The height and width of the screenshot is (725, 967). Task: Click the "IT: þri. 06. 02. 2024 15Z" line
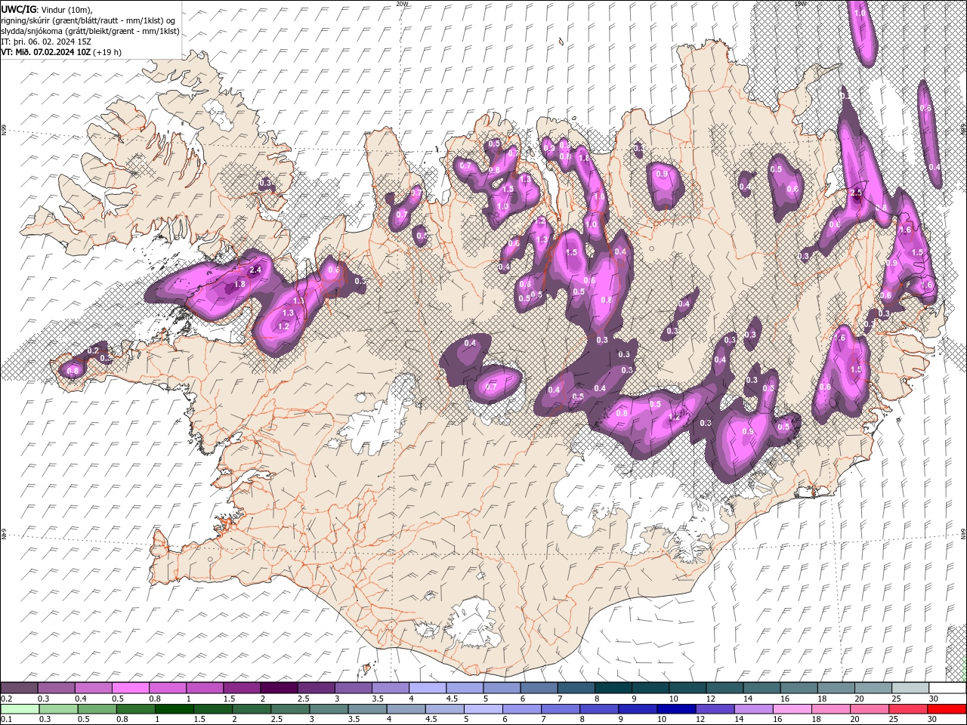pyautogui.click(x=45, y=42)
